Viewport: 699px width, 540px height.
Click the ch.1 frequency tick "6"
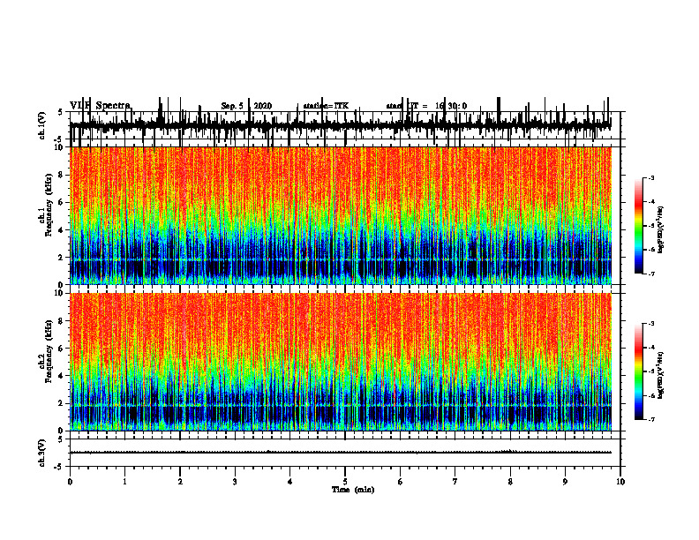pyautogui.click(x=62, y=202)
